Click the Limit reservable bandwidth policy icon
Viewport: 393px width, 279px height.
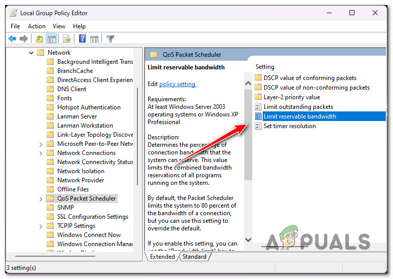click(x=258, y=116)
